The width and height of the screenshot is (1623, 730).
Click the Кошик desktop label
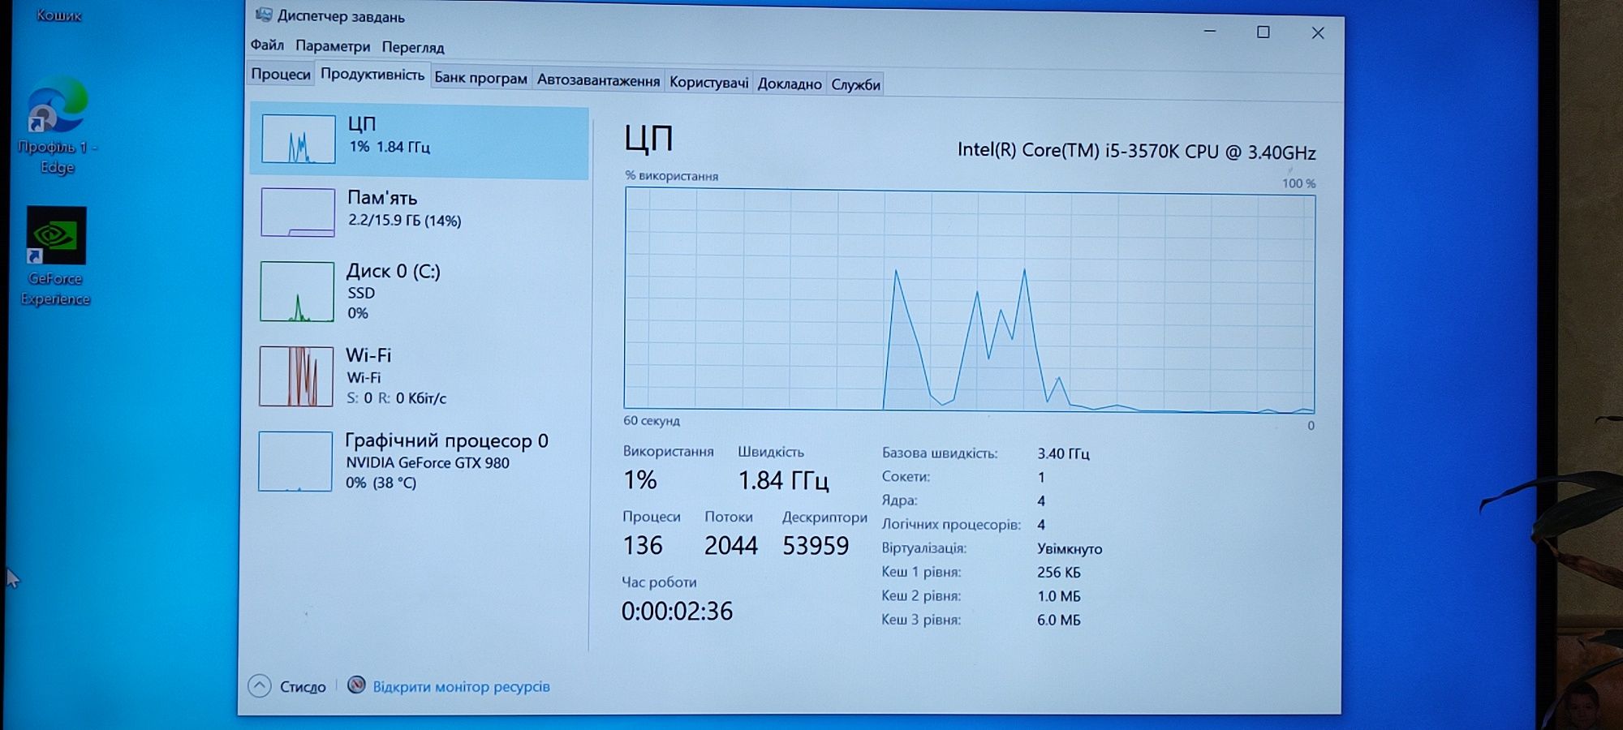59,15
